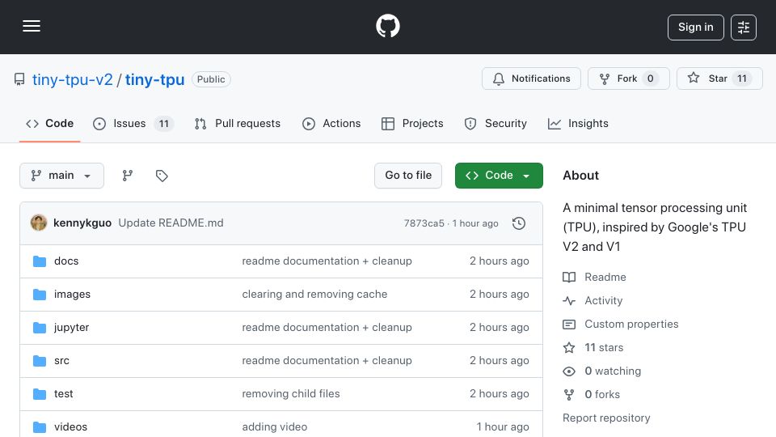Click the pulse icon beside Activity
This screenshot has height=437, width=776.
point(569,301)
